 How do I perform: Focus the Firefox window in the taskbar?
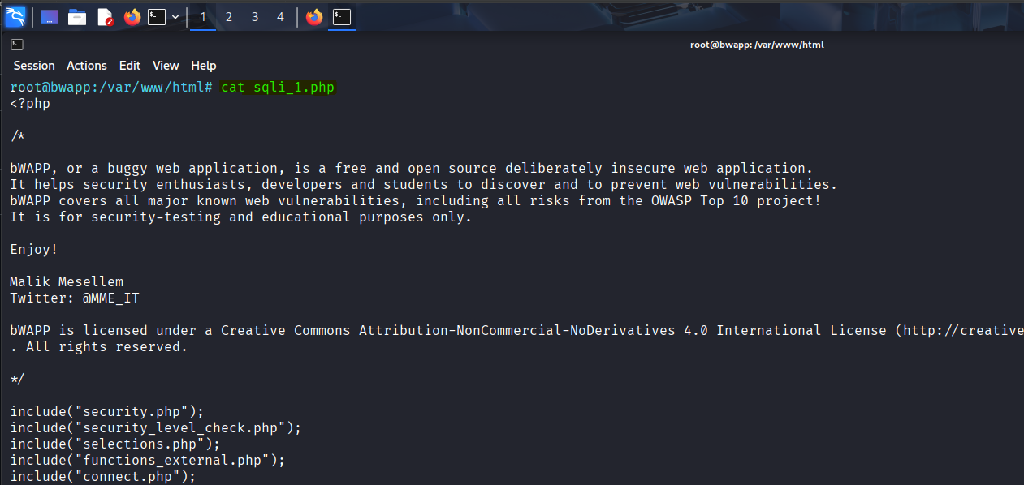314,17
